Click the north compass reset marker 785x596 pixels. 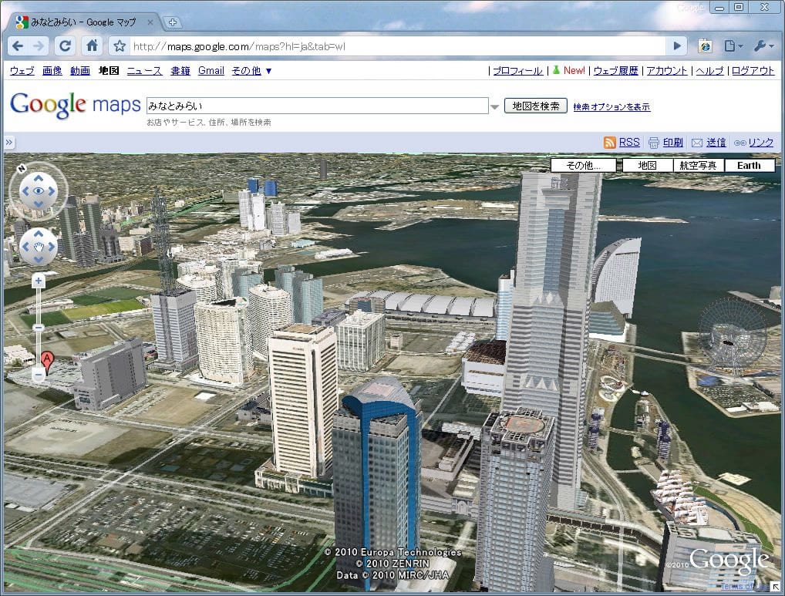pos(20,167)
